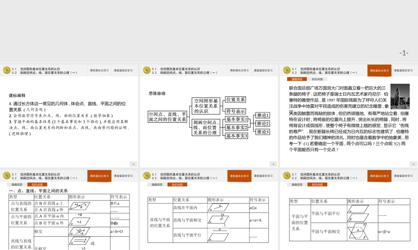Click the 空间图形基本位置关系的认识 box
418x250 pixels.
pyautogui.click(x=206, y=105)
